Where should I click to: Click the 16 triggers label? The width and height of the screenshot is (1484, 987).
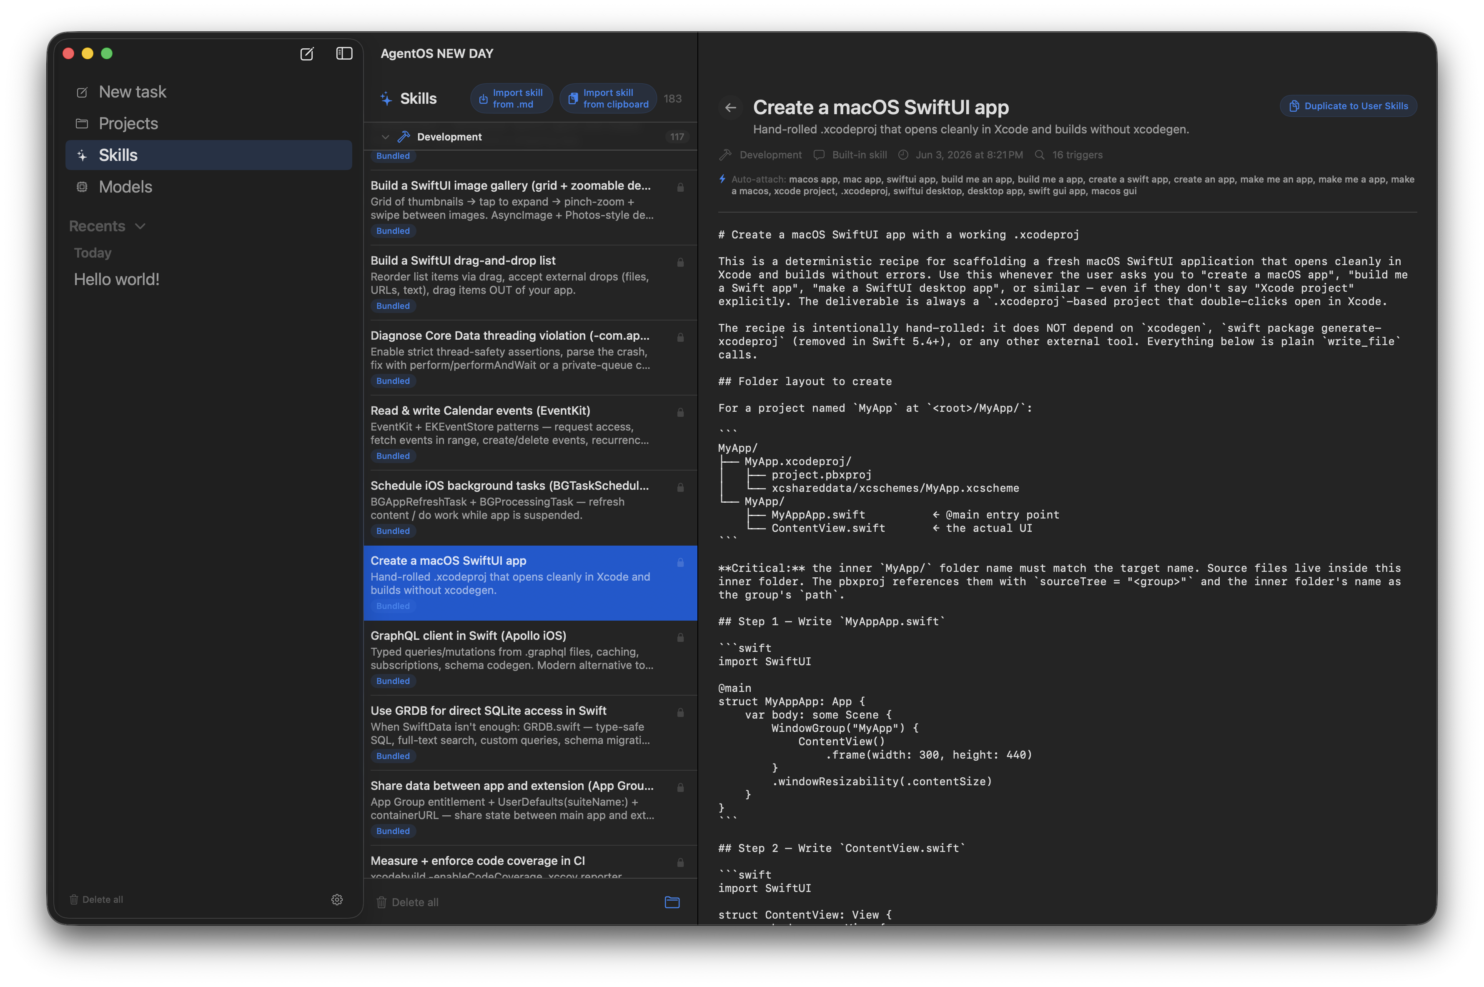[x=1077, y=155]
